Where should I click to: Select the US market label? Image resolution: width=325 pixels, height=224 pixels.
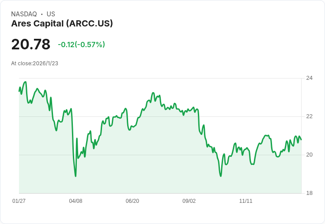(51, 14)
